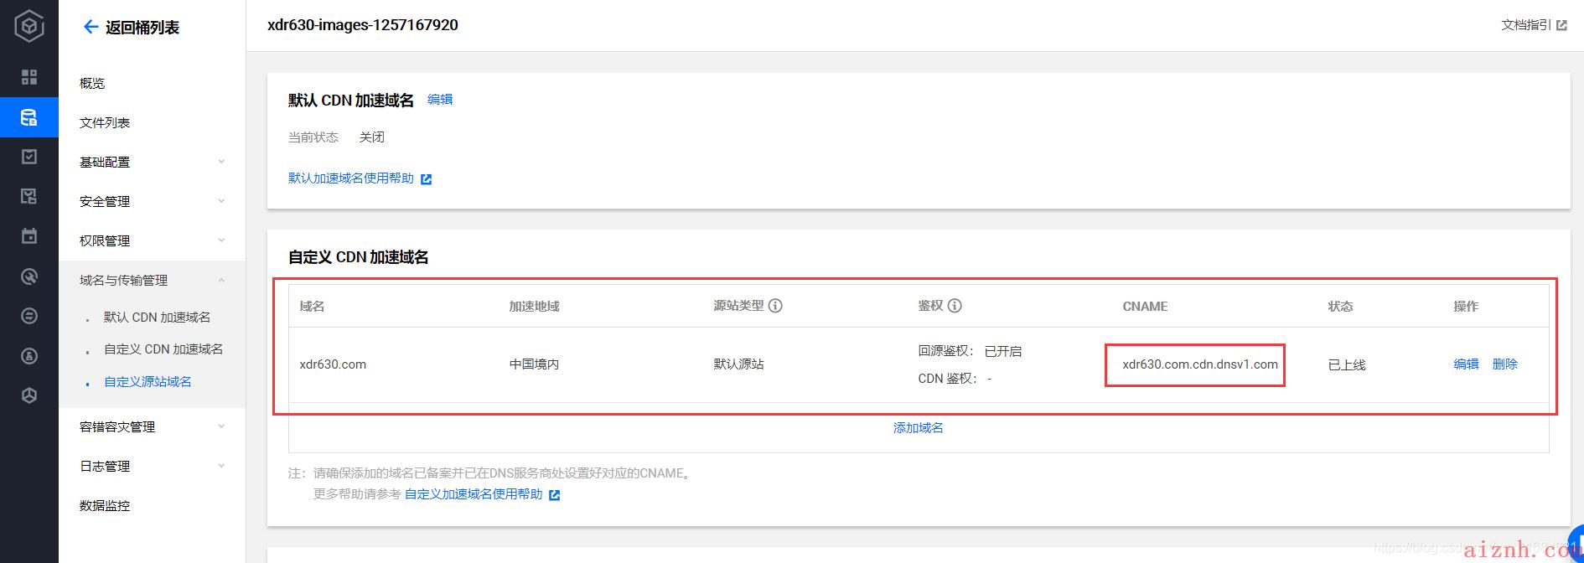The width and height of the screenshot is (1584, 563).
Task: Select the bucket list storage sidebar icon
Action: tap(29, 117)
